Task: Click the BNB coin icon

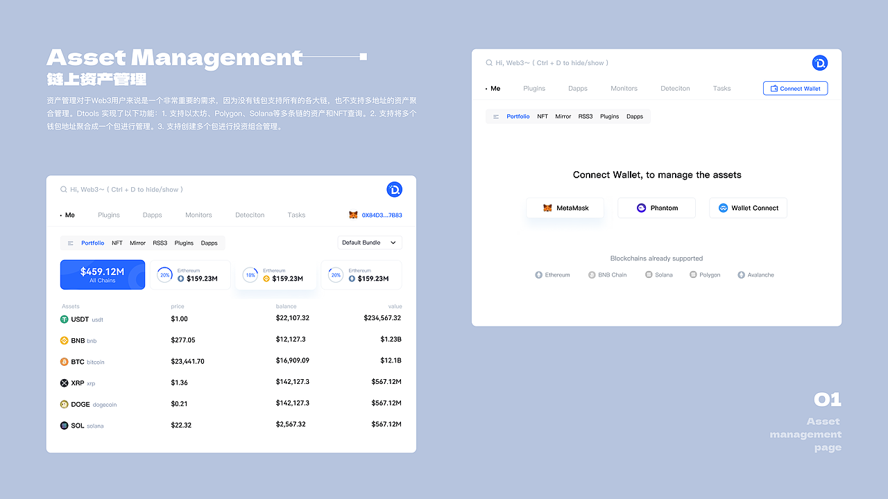Action: (65, 340)
